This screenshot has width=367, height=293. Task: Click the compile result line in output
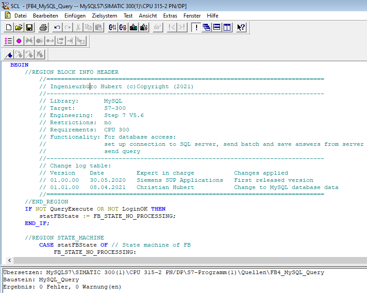[x=62, y=287]
